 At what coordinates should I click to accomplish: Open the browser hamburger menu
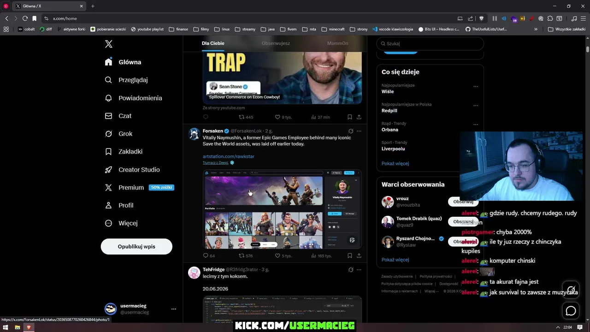(x=584, y=18)
